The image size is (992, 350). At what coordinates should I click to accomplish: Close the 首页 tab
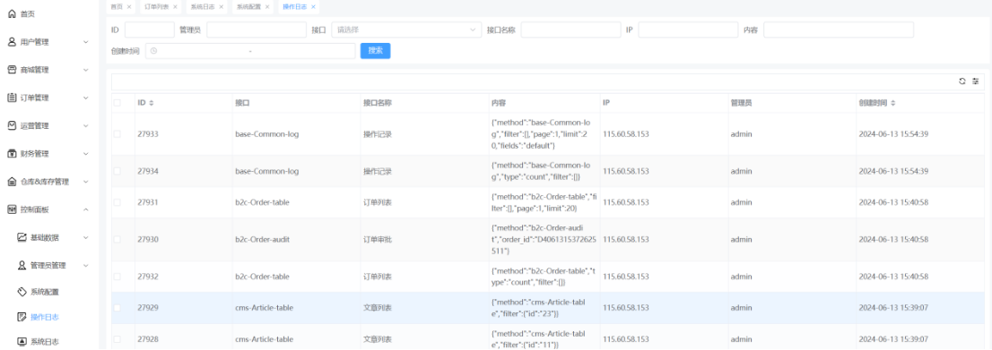[x=129, y=6]
